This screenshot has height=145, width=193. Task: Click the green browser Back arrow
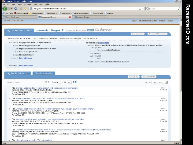[x=5, y=9]
